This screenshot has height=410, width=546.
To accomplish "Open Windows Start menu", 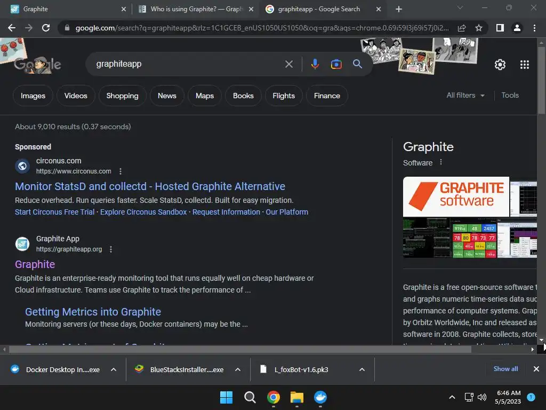I will tap(226, 397).
